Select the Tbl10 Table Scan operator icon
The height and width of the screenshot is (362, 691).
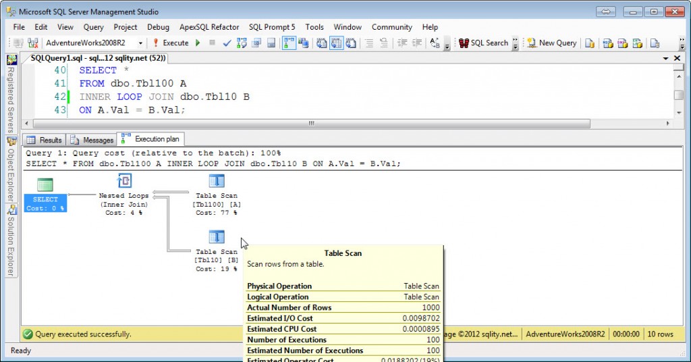217,237
